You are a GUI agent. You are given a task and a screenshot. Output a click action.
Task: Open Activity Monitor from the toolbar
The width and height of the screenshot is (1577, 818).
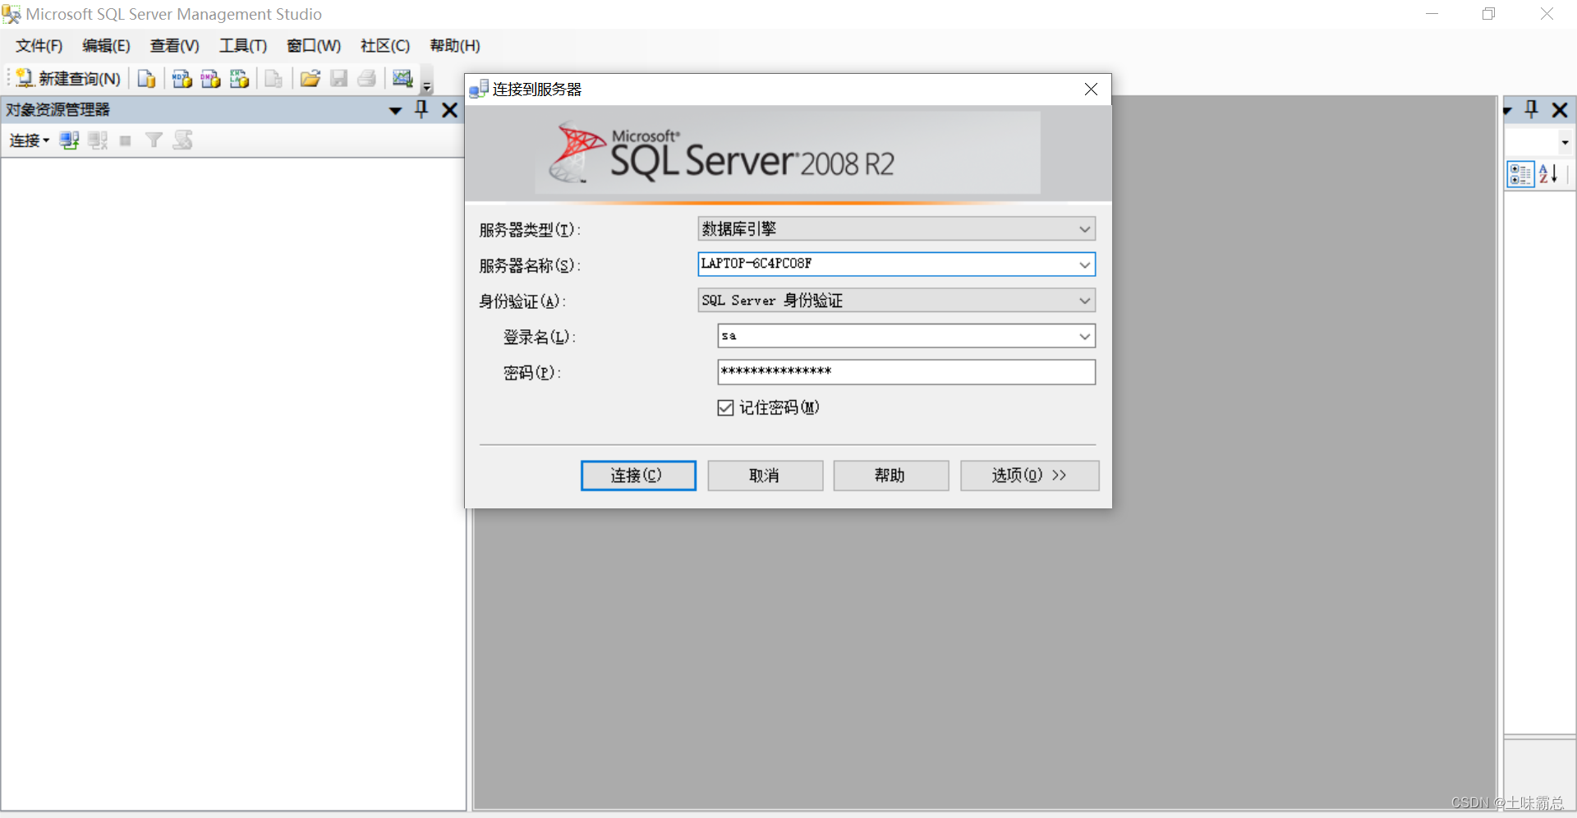(x=402, y=78)
